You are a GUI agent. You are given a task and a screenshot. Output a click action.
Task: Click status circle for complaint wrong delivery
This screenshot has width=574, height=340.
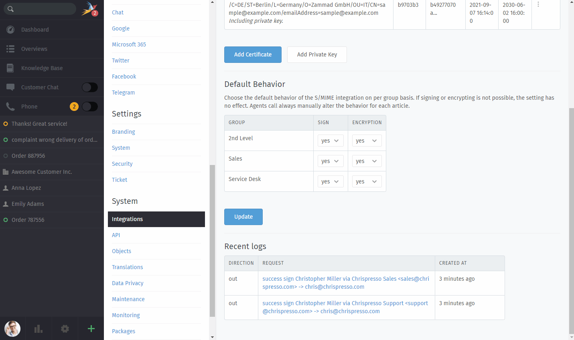pyautogui.click(x=6, y=140)
